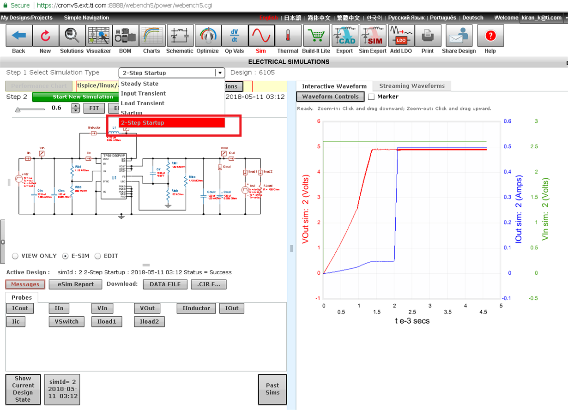568x410 pixels.
Task: Open the simulation type dropdown arrow
Action: (220, 73)
